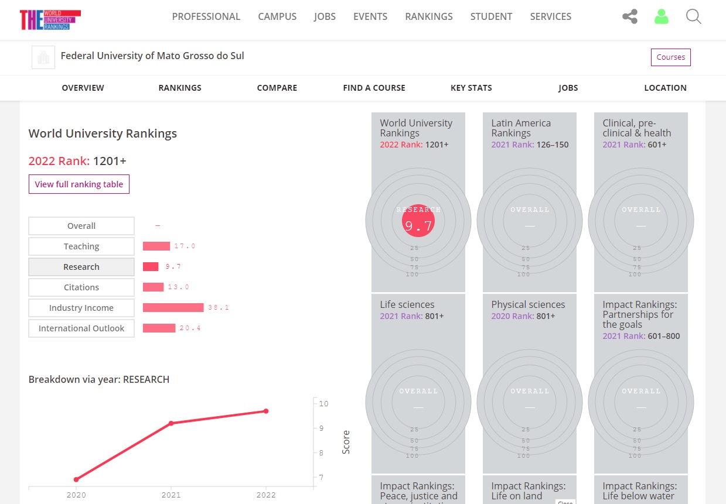Viewport: 726px width, 504px height.
Task: Switch to the Key Stats tab
Action: coord(471,88)
